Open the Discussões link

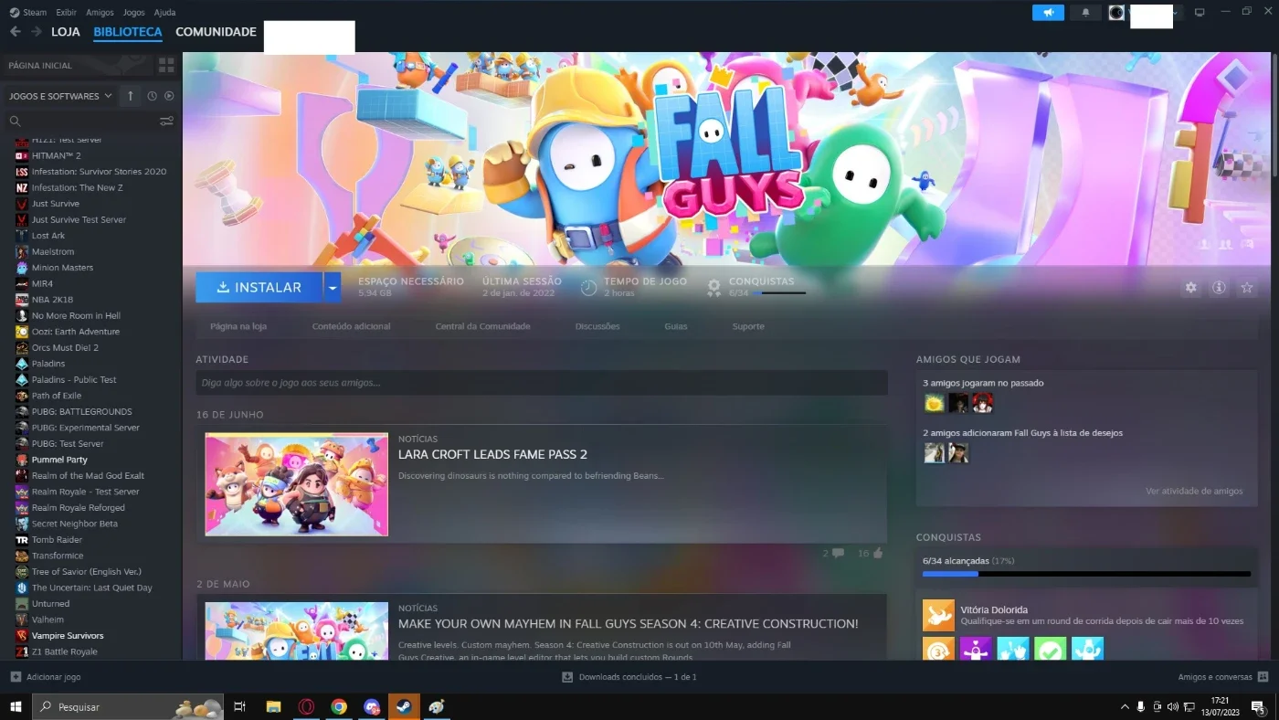tap(597, 326)
